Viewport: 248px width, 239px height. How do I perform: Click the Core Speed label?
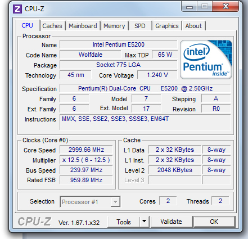click(x=39, y=150)
